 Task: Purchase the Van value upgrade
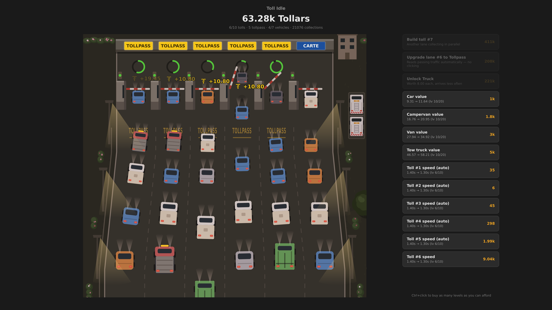click(451, 135)
